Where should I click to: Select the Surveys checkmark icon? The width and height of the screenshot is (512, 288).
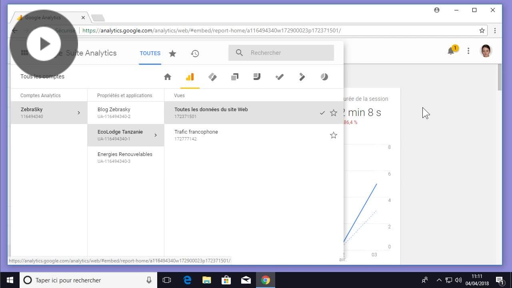[280, 77]
